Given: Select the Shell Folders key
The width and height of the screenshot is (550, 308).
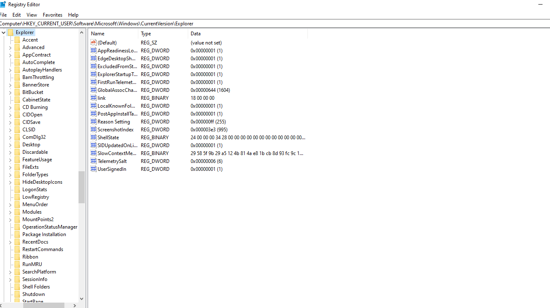Looking at the screenshot, I should click(36, 287).
